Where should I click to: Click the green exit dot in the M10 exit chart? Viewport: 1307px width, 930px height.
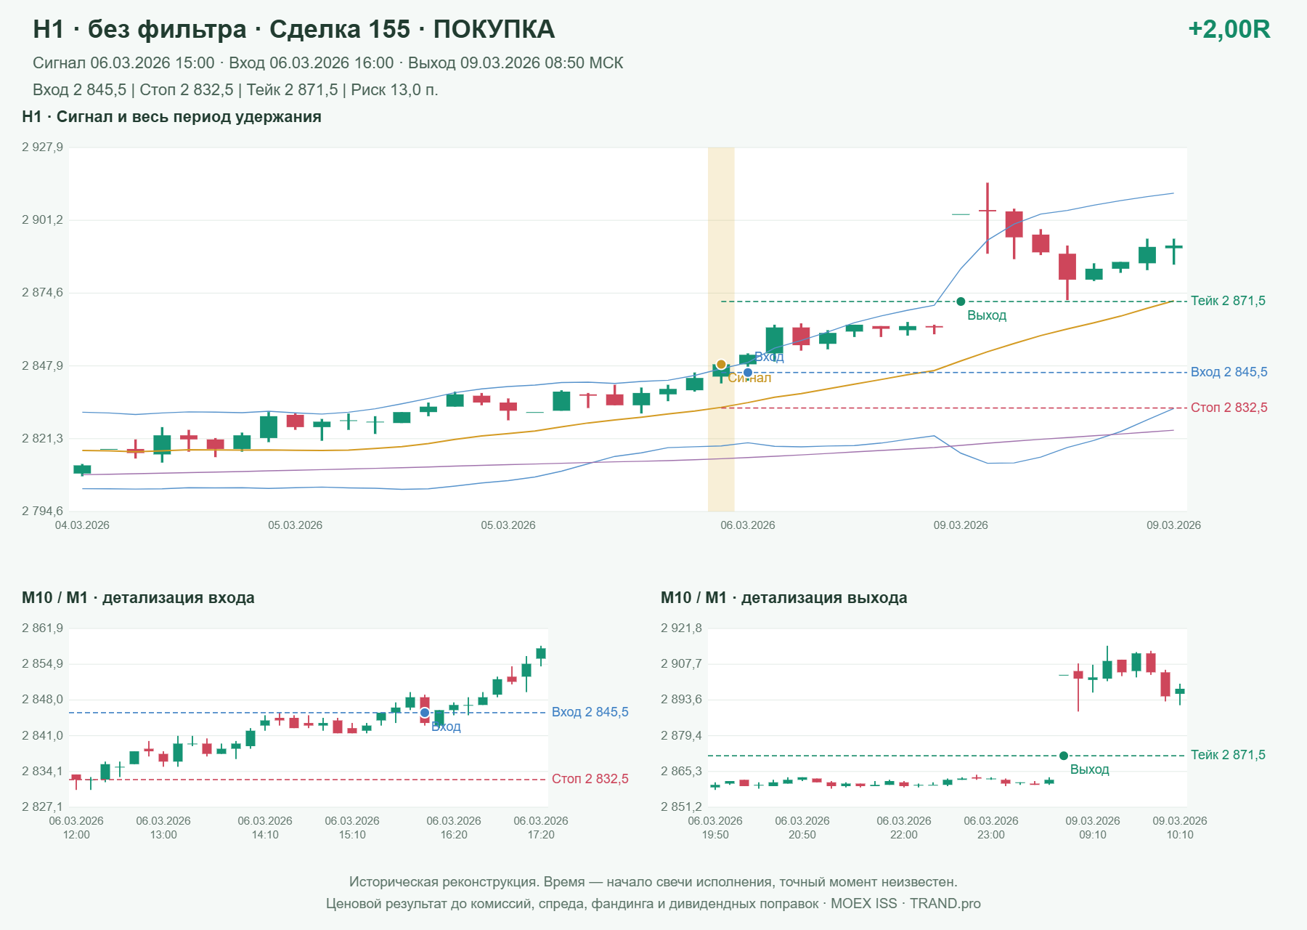point(1064,756)
